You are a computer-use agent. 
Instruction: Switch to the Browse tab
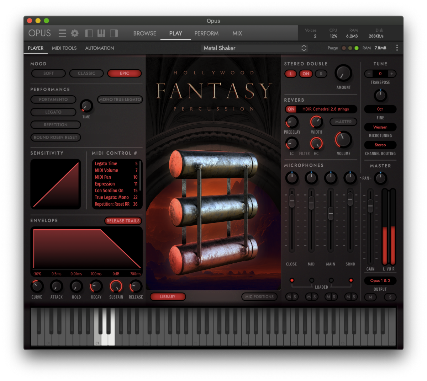pos(145,33)
